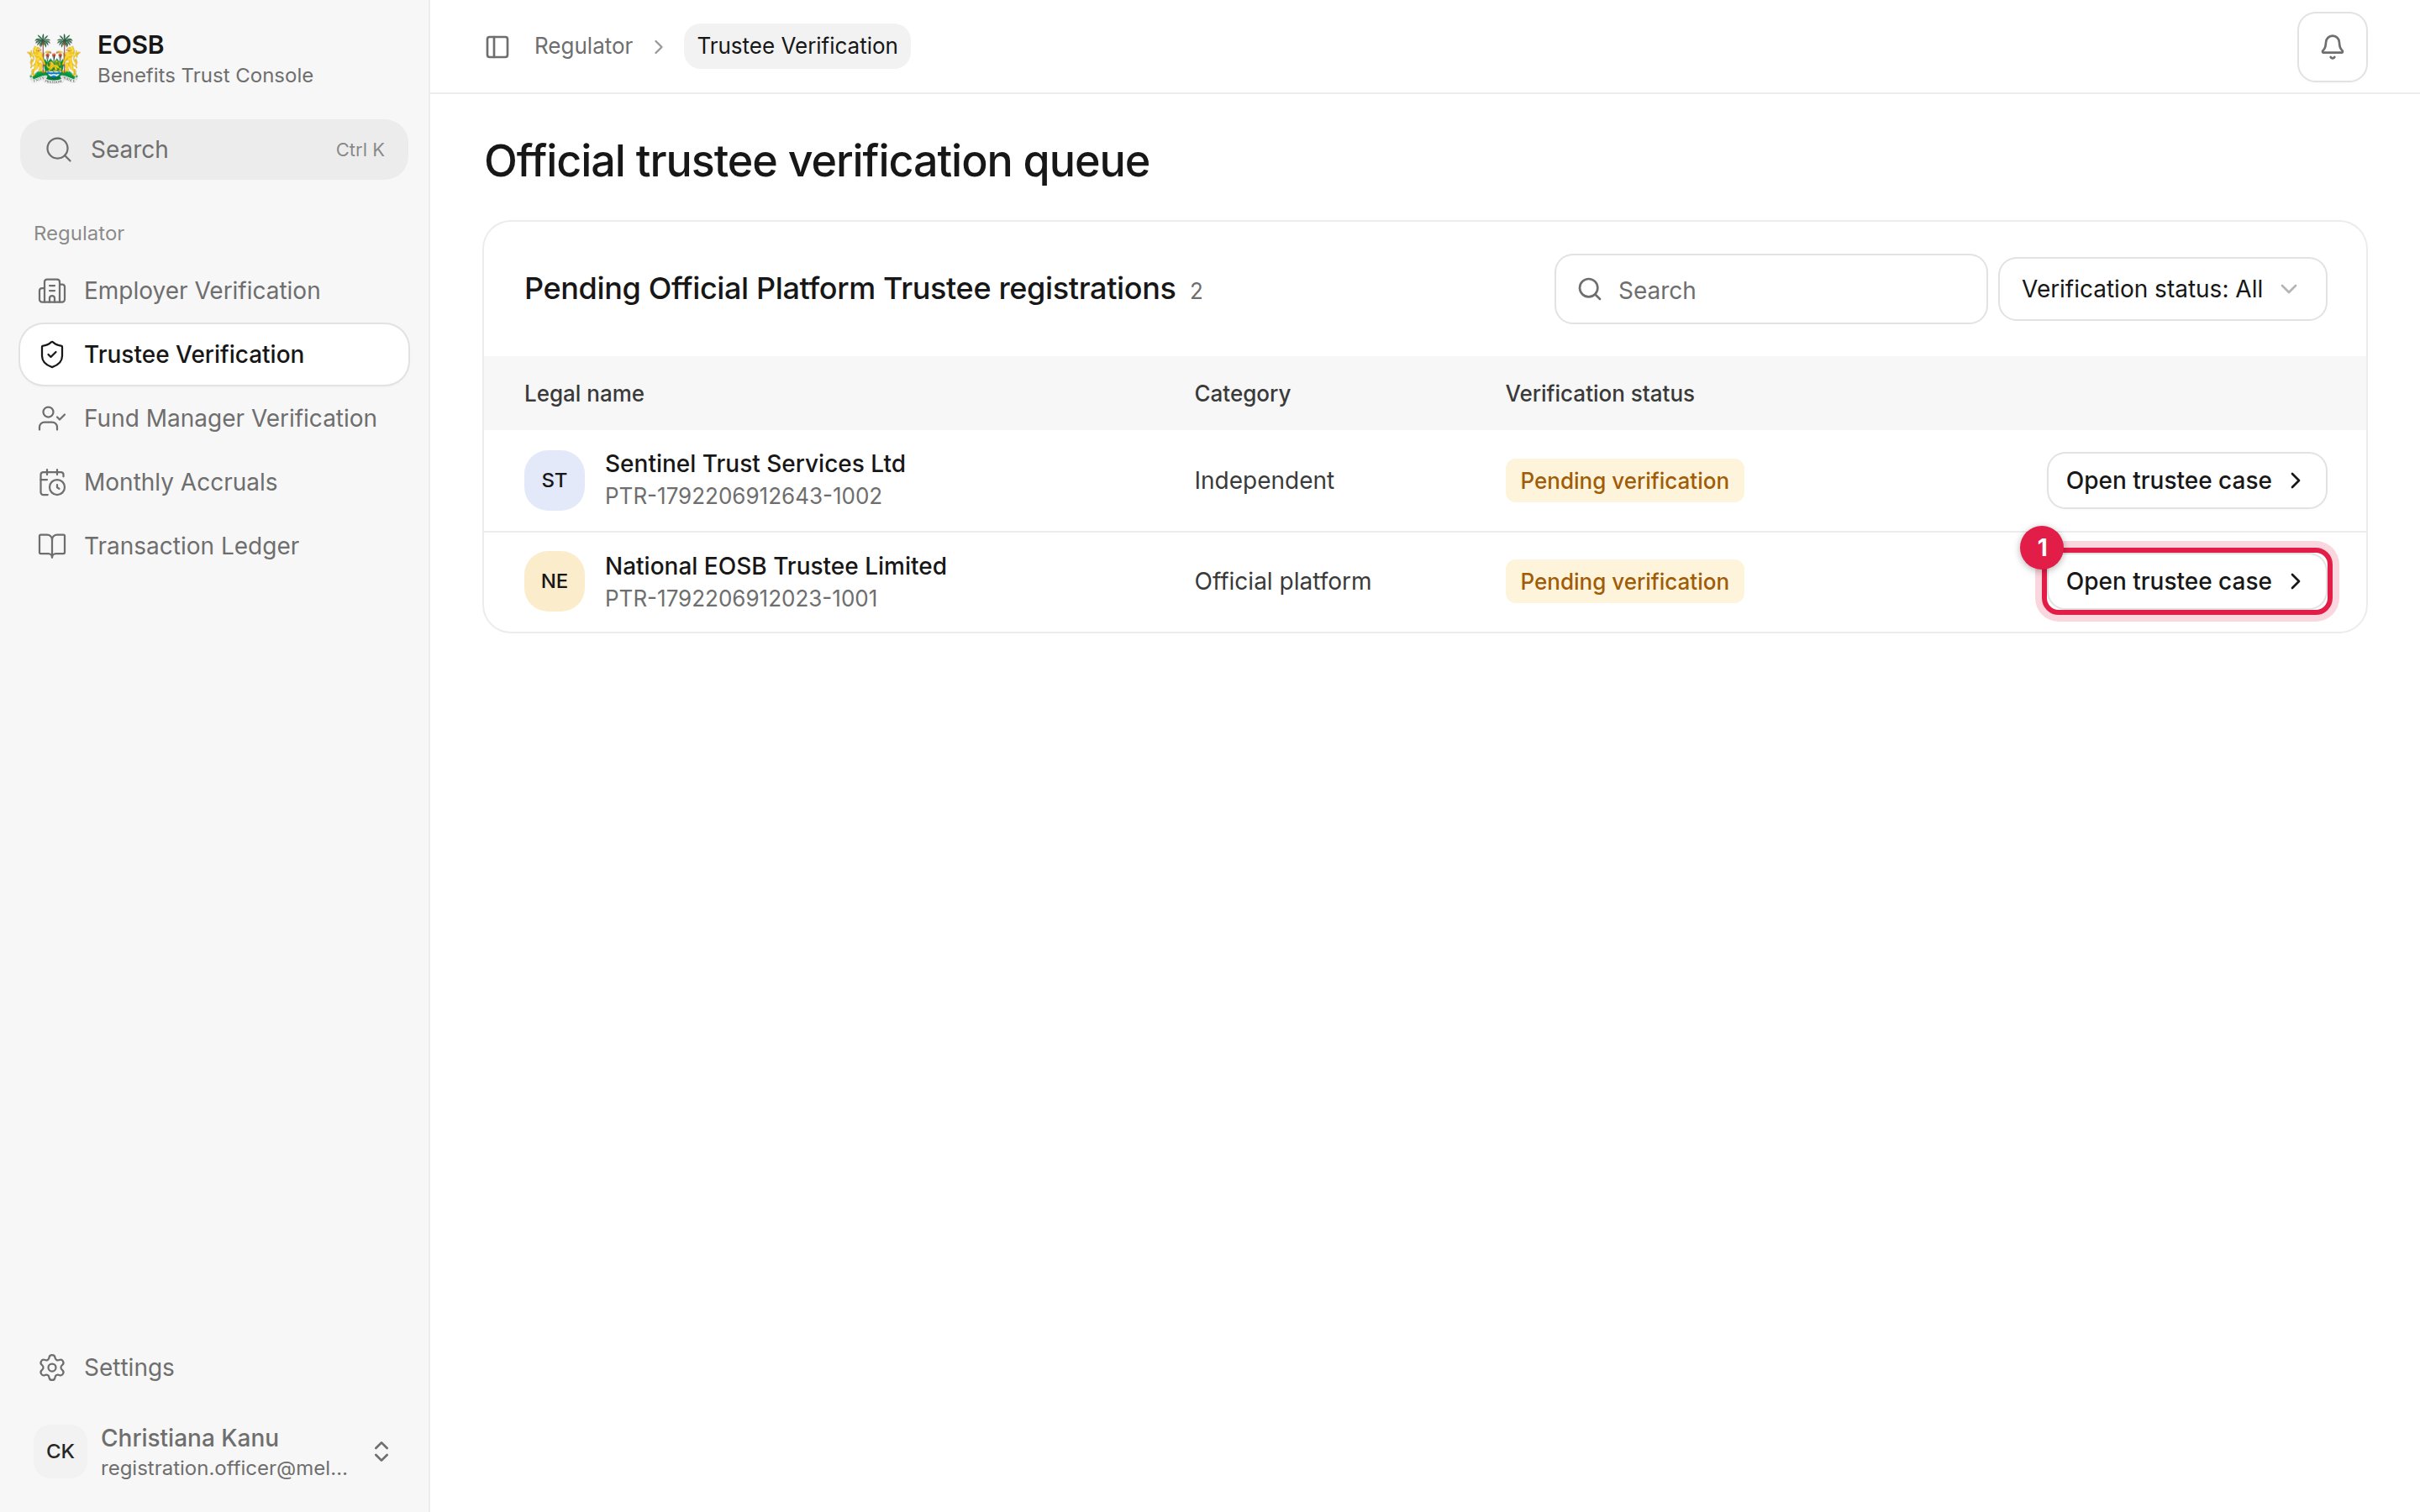Image resolution: width=2420 pixels, height=1512 pixels.
Task: Open trustee case for National EOSB Trustee
Action: (x=2186, y=581)
